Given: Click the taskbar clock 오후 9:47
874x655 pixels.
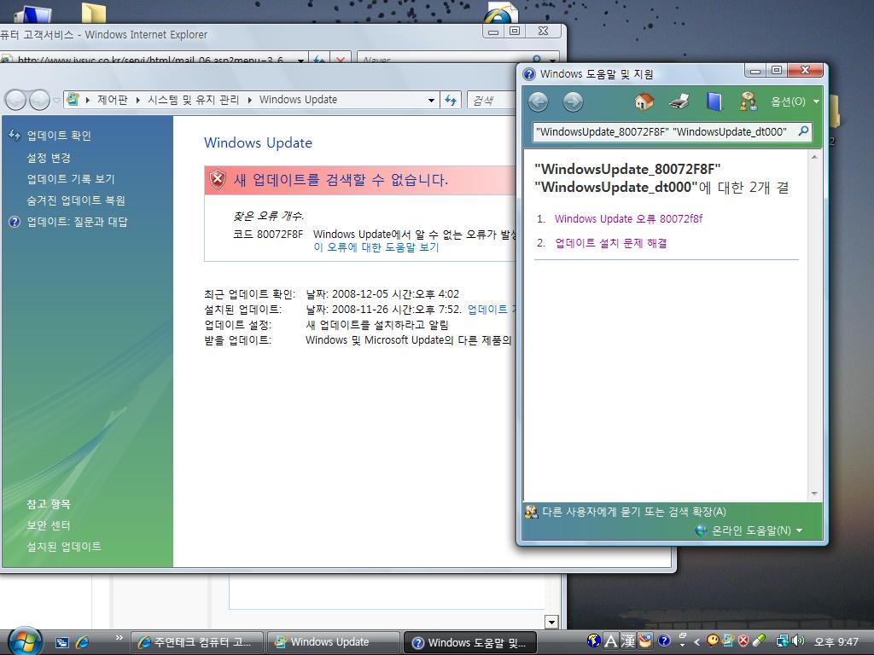Looking at the screenshot, I should (x=836, y=641).
